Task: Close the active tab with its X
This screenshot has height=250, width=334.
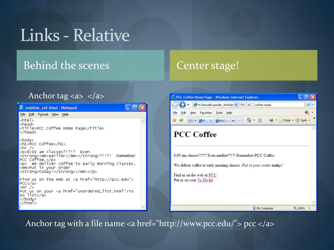Action: click(x=211, y=121)
